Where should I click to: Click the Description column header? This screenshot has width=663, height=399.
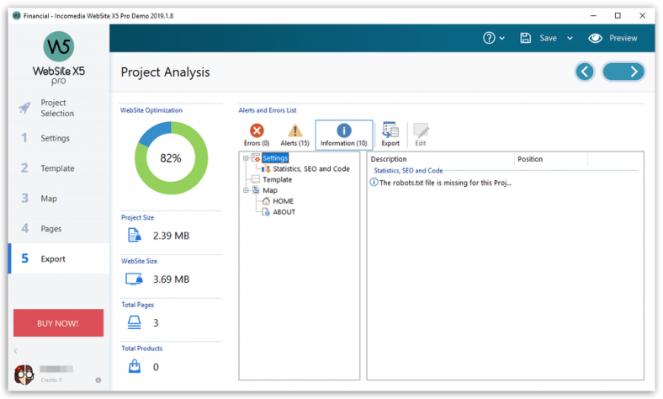point(441,159)
